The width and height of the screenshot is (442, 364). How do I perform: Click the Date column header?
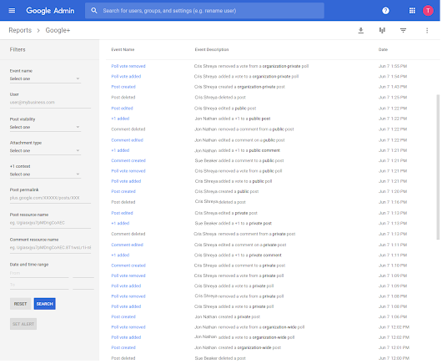tap(383, 49)
